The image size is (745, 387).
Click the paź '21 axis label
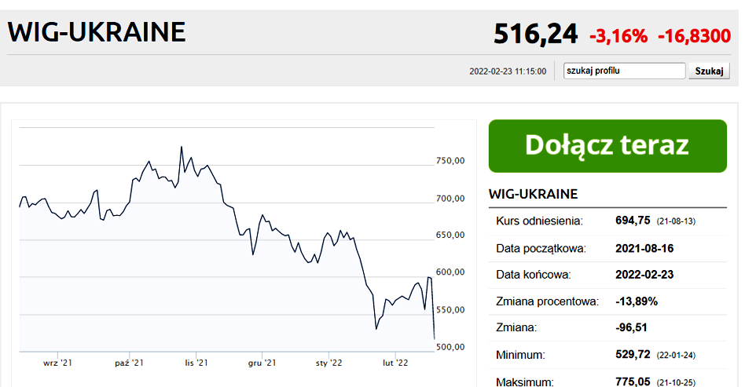click(x=129, y=363)
